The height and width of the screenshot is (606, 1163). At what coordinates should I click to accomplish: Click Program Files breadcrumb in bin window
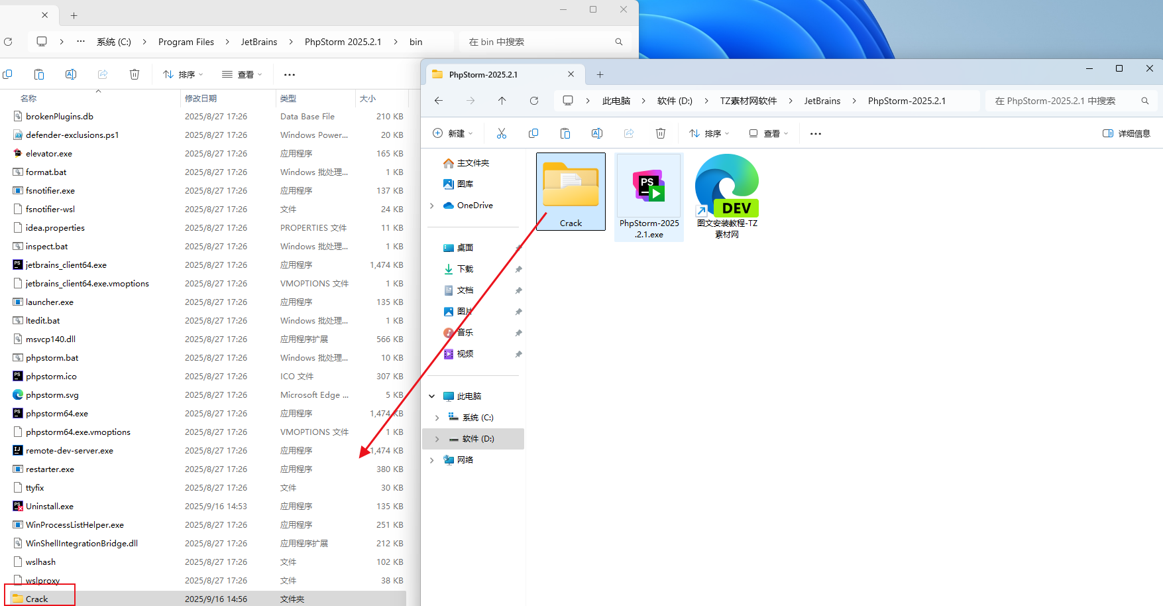[186, 42]
